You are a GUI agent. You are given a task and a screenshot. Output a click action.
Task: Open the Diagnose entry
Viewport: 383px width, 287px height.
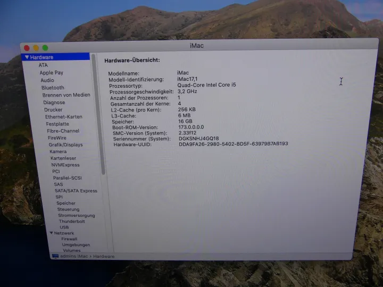point(54,103)
